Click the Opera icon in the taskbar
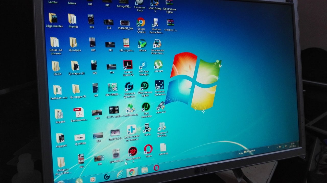The height and width of the screenshot is (183, 327). point(156,168)
